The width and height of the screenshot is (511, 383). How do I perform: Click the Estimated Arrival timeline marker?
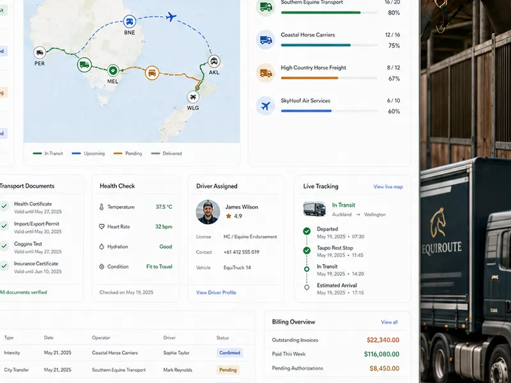(307, 288)
